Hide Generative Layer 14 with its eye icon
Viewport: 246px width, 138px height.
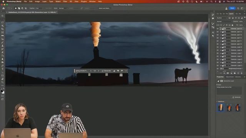tap(218, 32)
